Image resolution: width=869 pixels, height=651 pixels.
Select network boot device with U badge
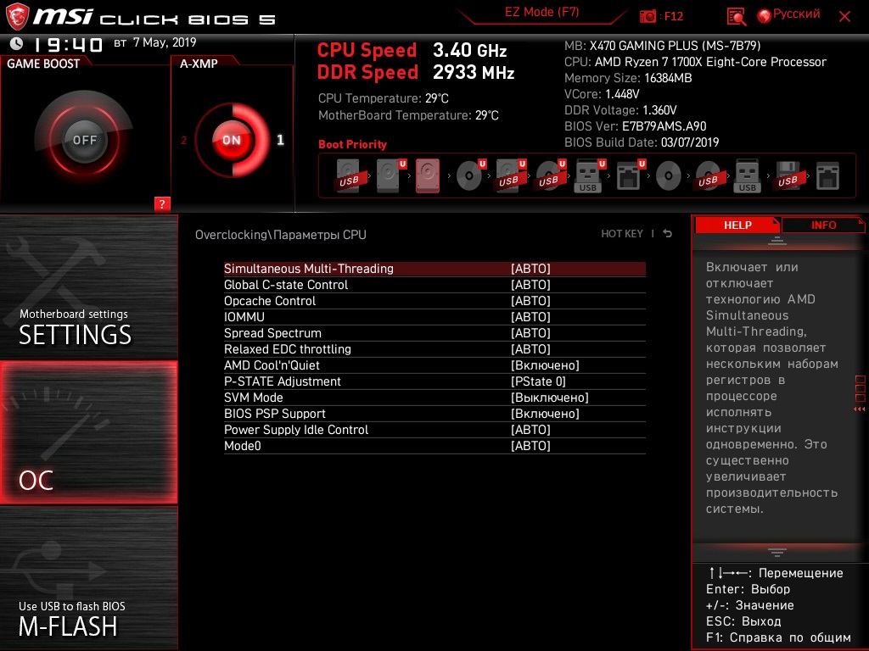tap(631, 175)
